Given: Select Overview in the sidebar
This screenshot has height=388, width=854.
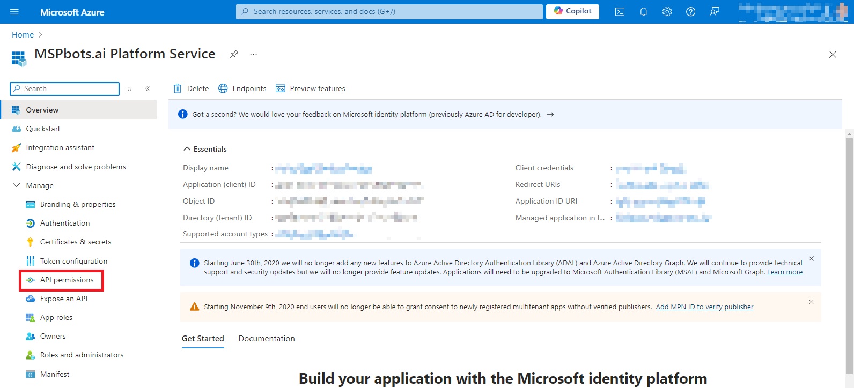Looking at the screenshot, I should [x=78, y=110].
